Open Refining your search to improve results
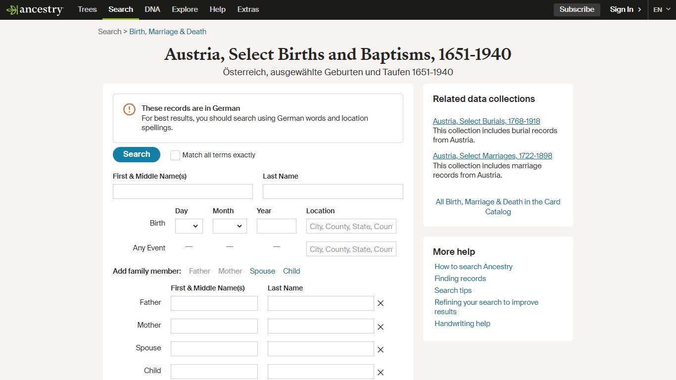The width and height of the screenshot is (676, 380). (486, 307)
